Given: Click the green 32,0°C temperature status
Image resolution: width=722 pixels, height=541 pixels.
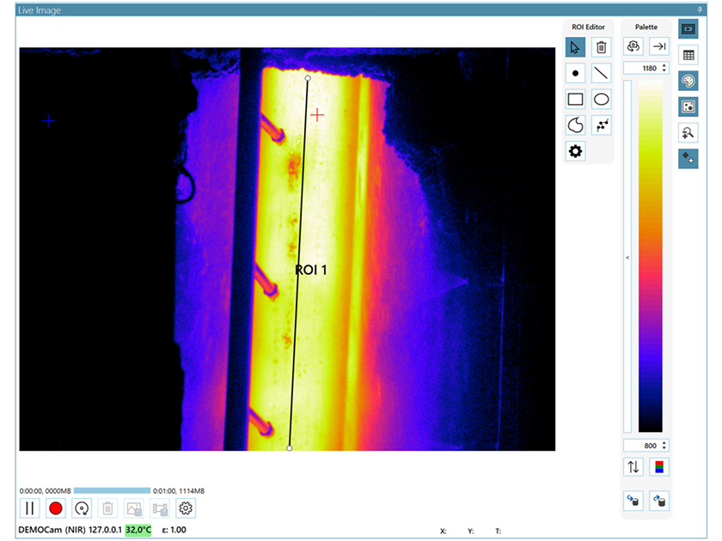Looking at the screenshot, I should (x=138, y=530).
